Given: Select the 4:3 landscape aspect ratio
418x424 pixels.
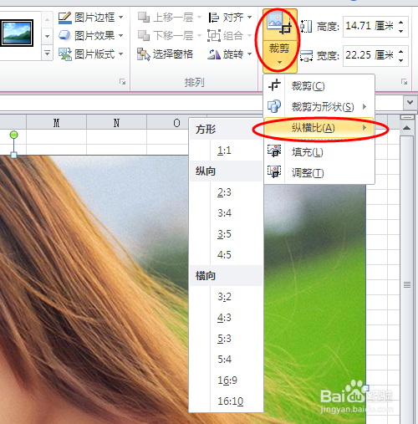Looking at the screenshot, I should [226, 318].
